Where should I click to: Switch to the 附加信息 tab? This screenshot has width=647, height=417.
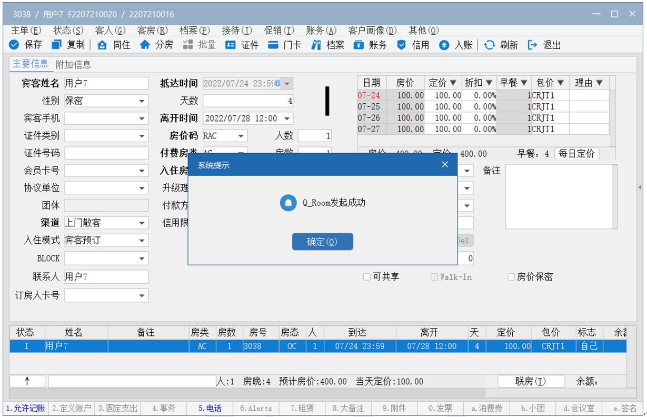[73, 64]
